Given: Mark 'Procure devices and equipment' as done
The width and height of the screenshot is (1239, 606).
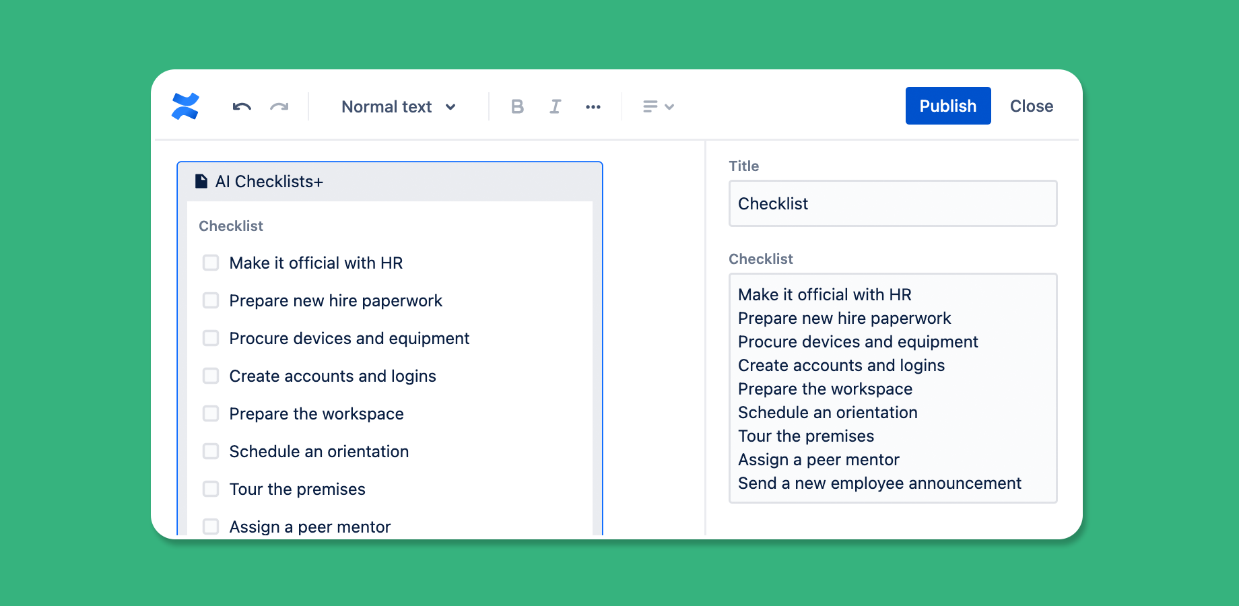Looking at the screenshot, I should coord(211,338).
